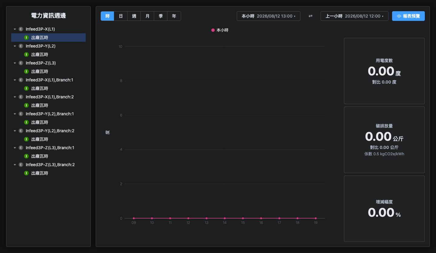436x253 pixels.
Task: Select the 週 period tab
Action: click(x=134, y=16)
